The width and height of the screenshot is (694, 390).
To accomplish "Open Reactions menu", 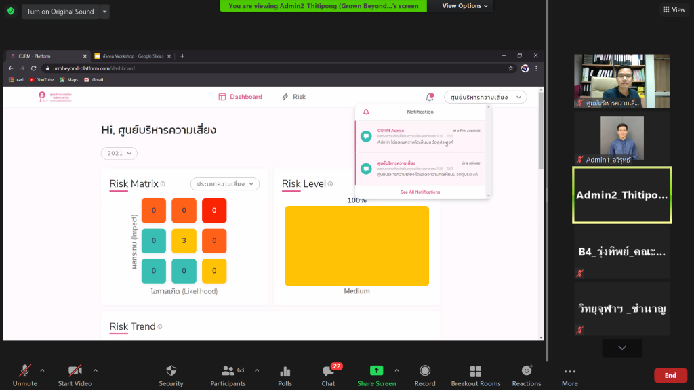I will point(527,375).
